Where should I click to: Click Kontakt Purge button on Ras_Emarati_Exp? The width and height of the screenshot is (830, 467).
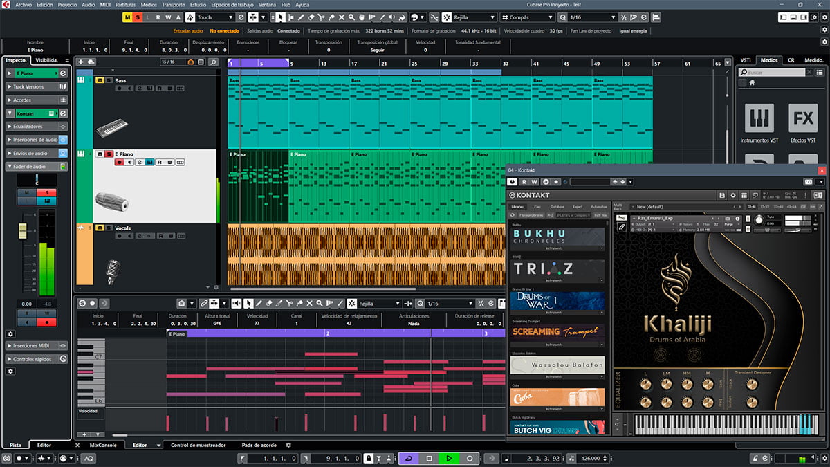tap(729, 224)
